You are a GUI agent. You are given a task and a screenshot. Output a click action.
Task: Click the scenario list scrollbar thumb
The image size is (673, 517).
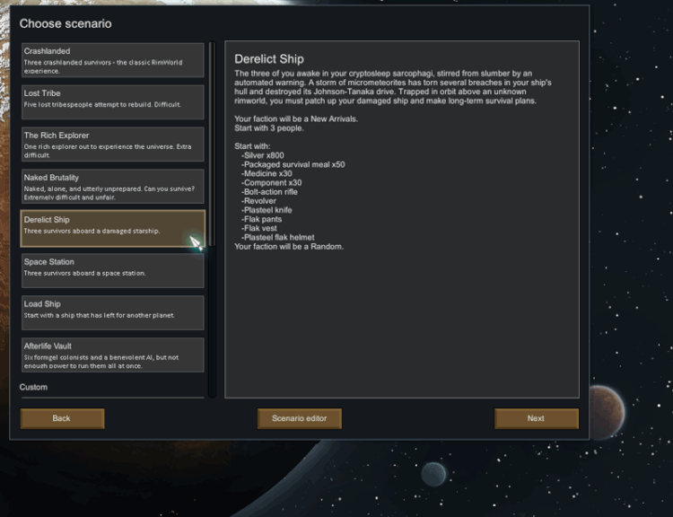[212, 144]
